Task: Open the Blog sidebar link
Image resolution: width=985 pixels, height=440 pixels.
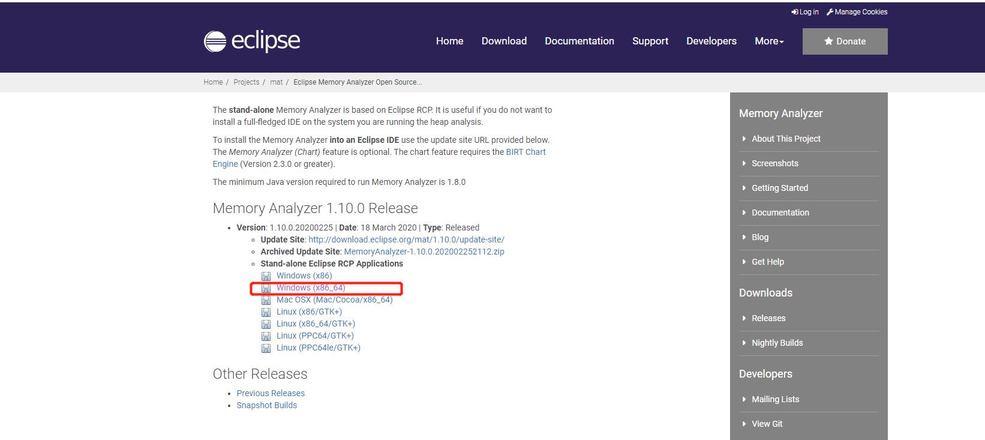Action: (x=760, y=237)
